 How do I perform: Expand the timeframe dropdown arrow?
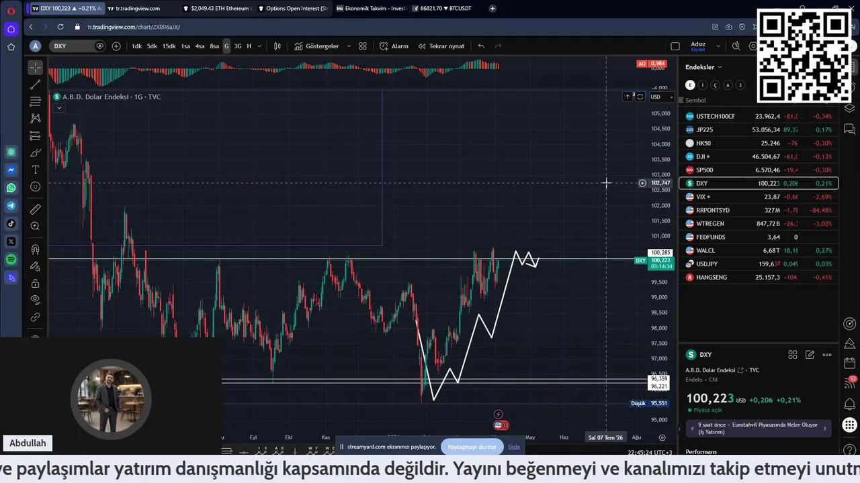point(260,46)
